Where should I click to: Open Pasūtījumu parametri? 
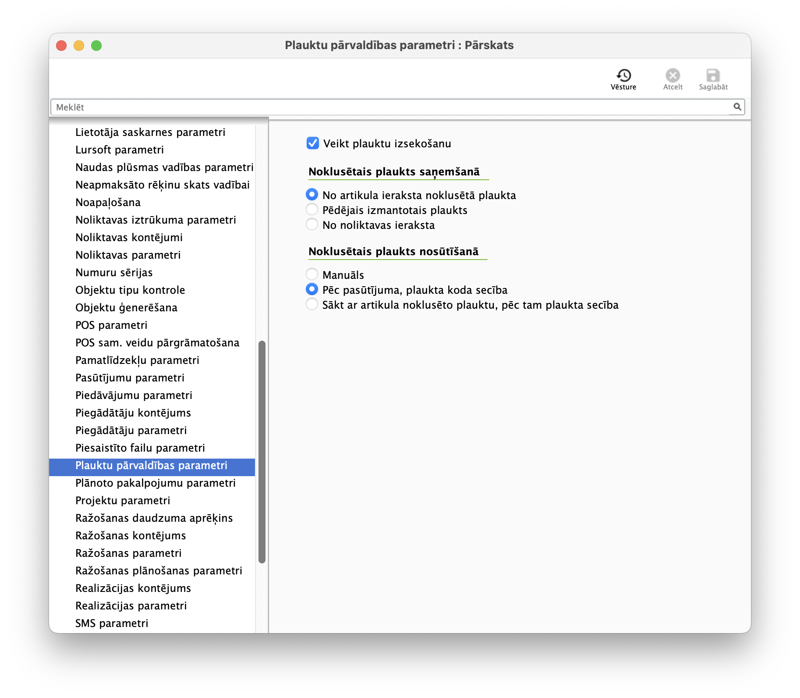(152, 377)
